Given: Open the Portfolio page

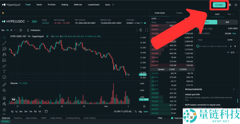Looking at the screenshot, I should 51,5.
